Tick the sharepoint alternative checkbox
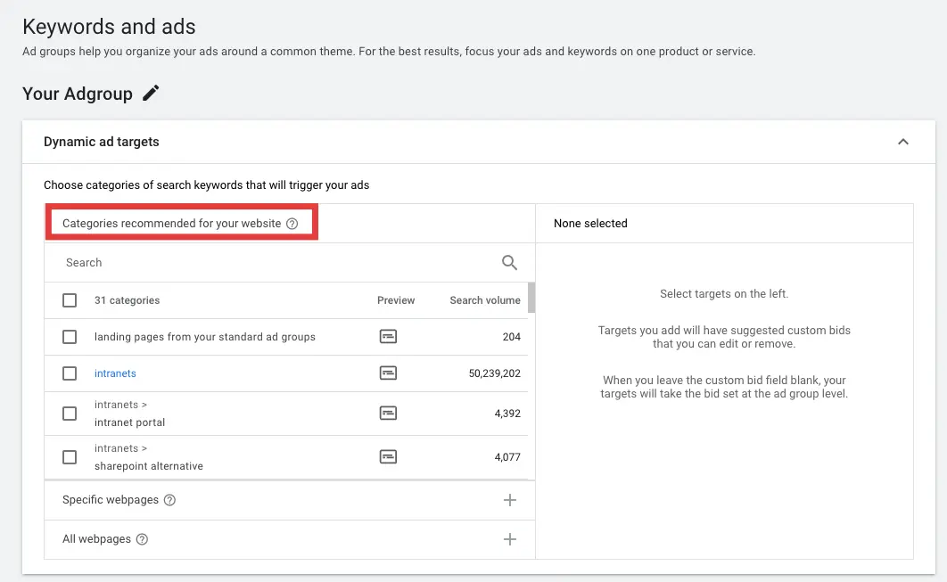947x582 pixels. [70, 457]
